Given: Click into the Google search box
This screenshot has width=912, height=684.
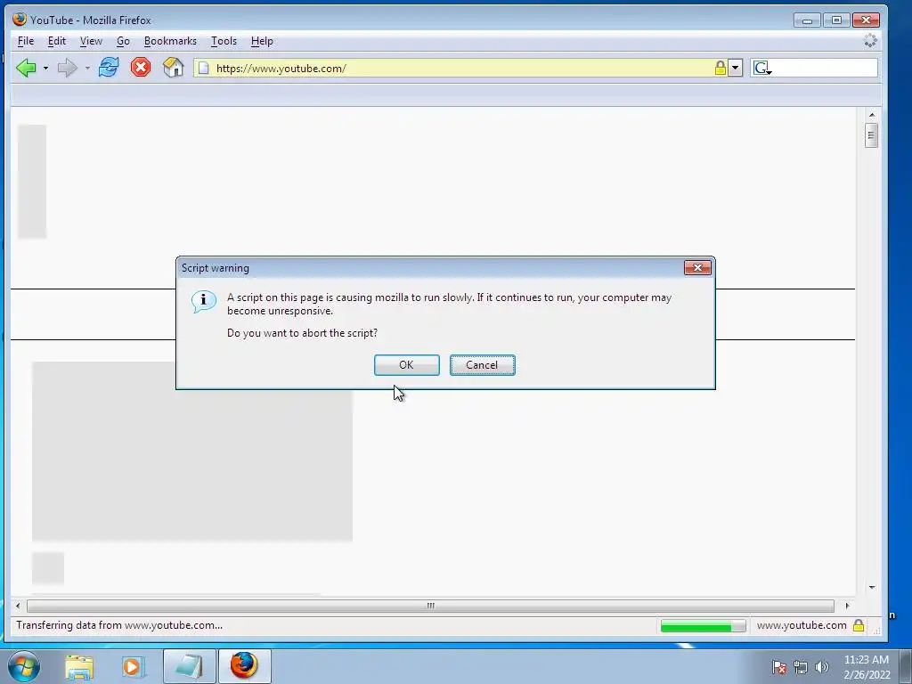Looking at the screenshot, I should pyautogui.click(x=825, y=68).
